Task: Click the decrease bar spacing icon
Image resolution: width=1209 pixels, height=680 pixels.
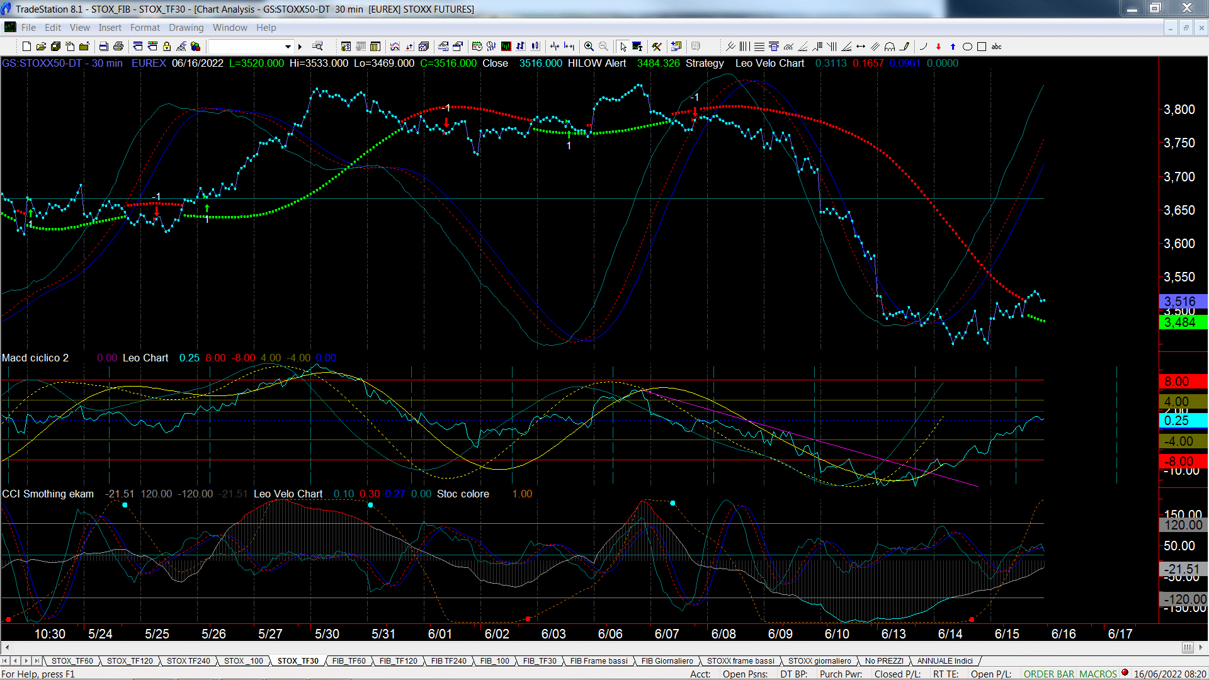Action: tap(555, 47)
